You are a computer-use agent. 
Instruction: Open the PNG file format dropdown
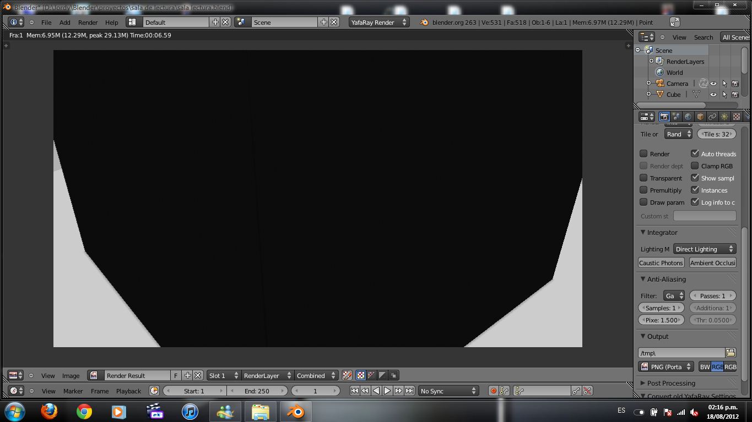[x=667, y=367]
